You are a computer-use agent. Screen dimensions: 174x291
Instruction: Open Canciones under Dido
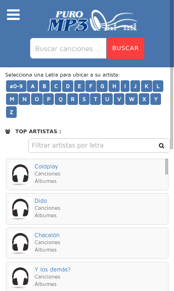47,208
